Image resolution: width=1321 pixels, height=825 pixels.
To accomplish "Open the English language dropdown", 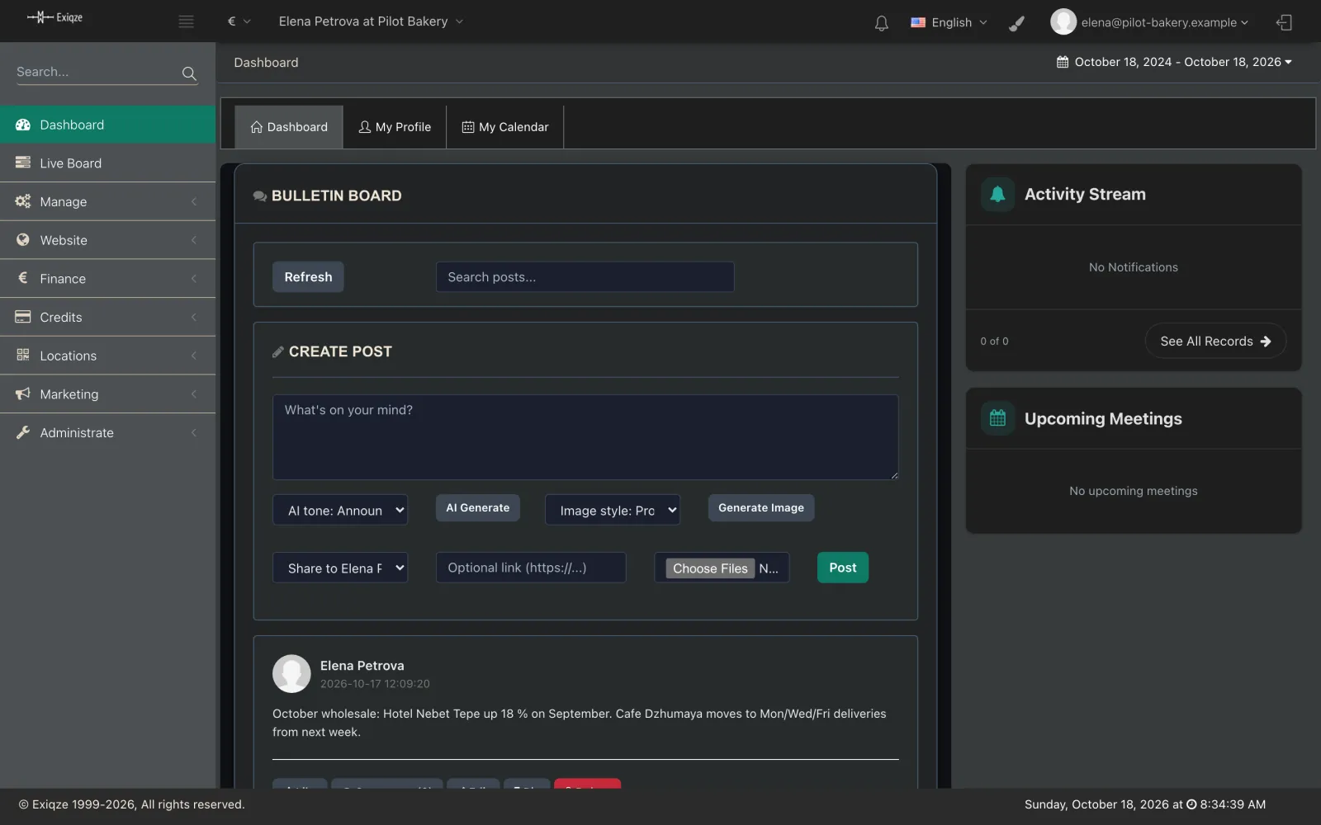I will pos(949,22).
